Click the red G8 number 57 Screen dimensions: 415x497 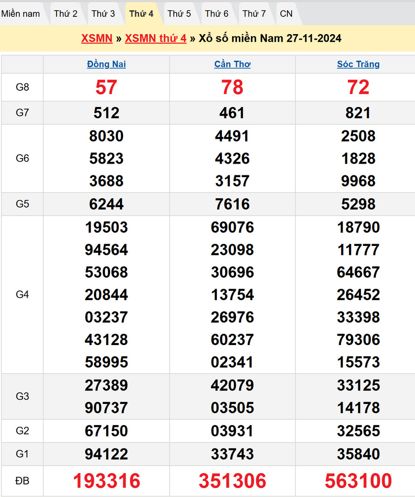[107, 87]
